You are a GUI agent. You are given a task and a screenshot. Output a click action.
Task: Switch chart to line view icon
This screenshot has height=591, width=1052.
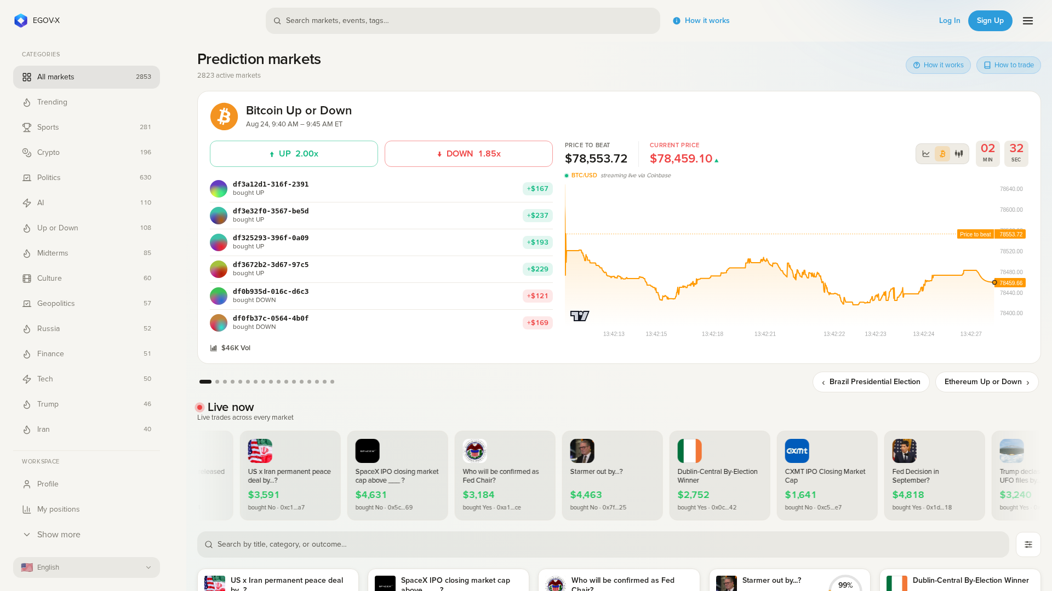point(926,154)
